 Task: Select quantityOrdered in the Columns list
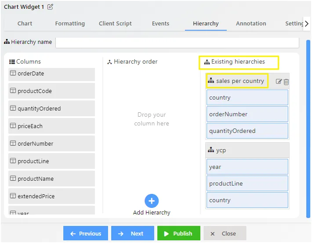[x=51, y=108]
